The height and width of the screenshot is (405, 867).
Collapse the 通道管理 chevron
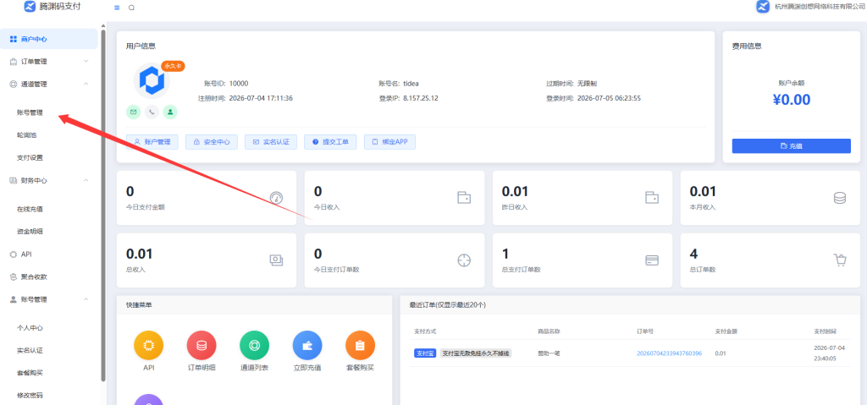click(x=86, y=84)
